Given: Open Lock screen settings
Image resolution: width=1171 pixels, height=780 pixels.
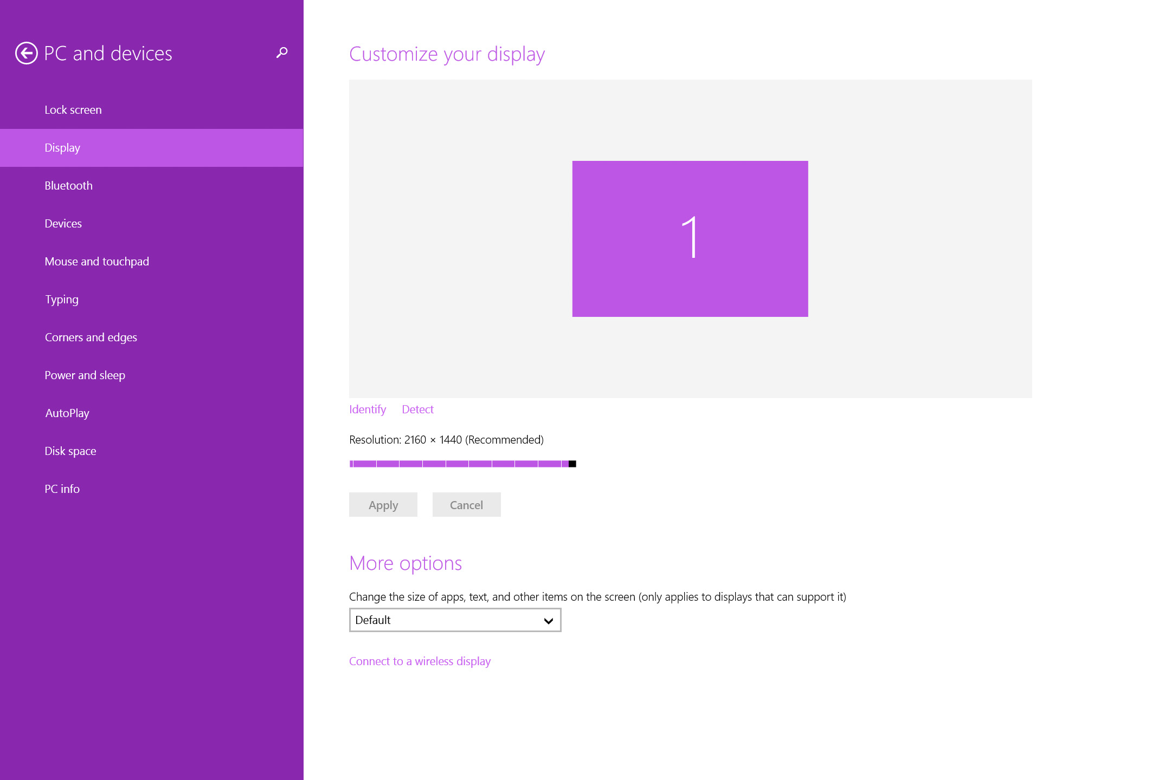Looking at the screenshot, I should click(152, 110).
